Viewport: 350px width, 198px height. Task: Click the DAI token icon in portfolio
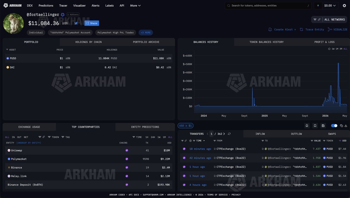pos(8,67)
